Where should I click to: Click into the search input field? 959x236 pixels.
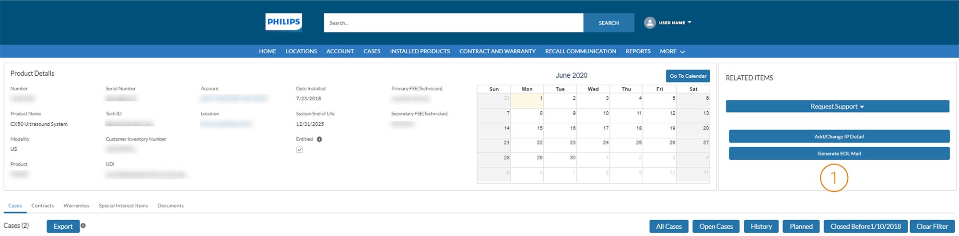click(x=453, y=23)
